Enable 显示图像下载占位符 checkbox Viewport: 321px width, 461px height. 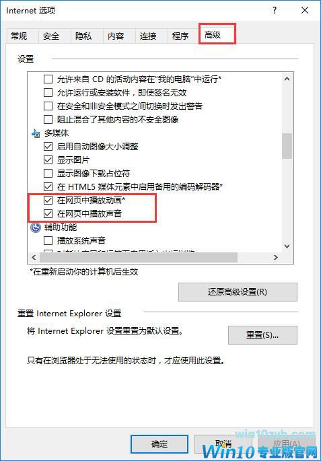tap(48, 174)
